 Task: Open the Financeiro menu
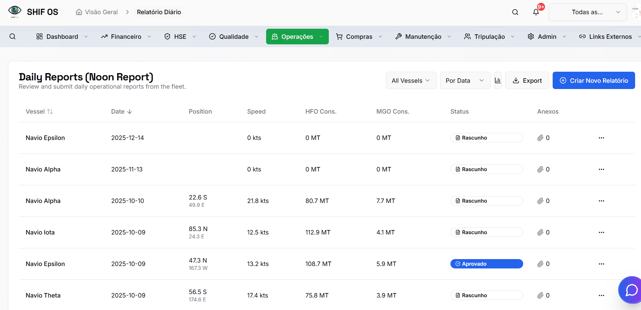126,36
